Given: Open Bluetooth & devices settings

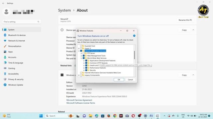Looking at the screenshot, I should click(17, 35).
